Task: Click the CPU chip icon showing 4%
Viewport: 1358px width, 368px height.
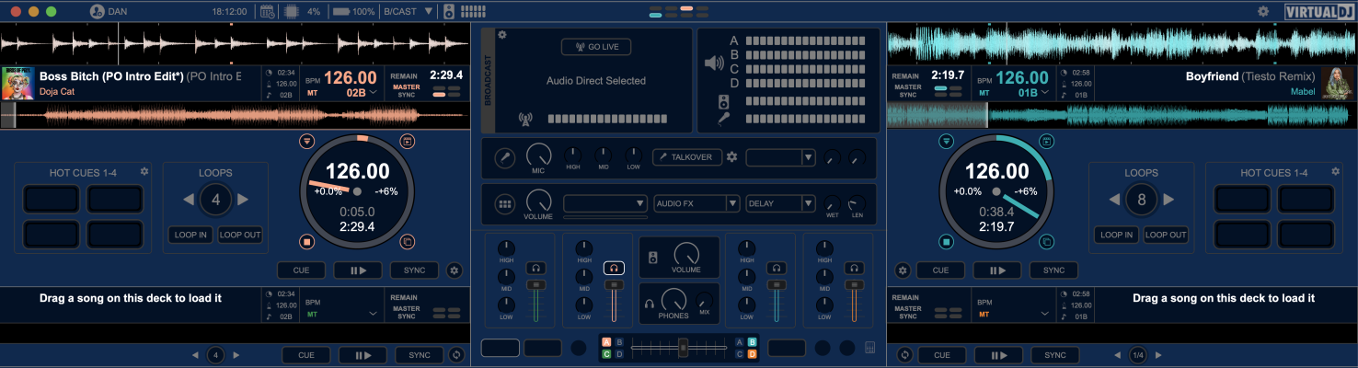Action: coord(293,12)
